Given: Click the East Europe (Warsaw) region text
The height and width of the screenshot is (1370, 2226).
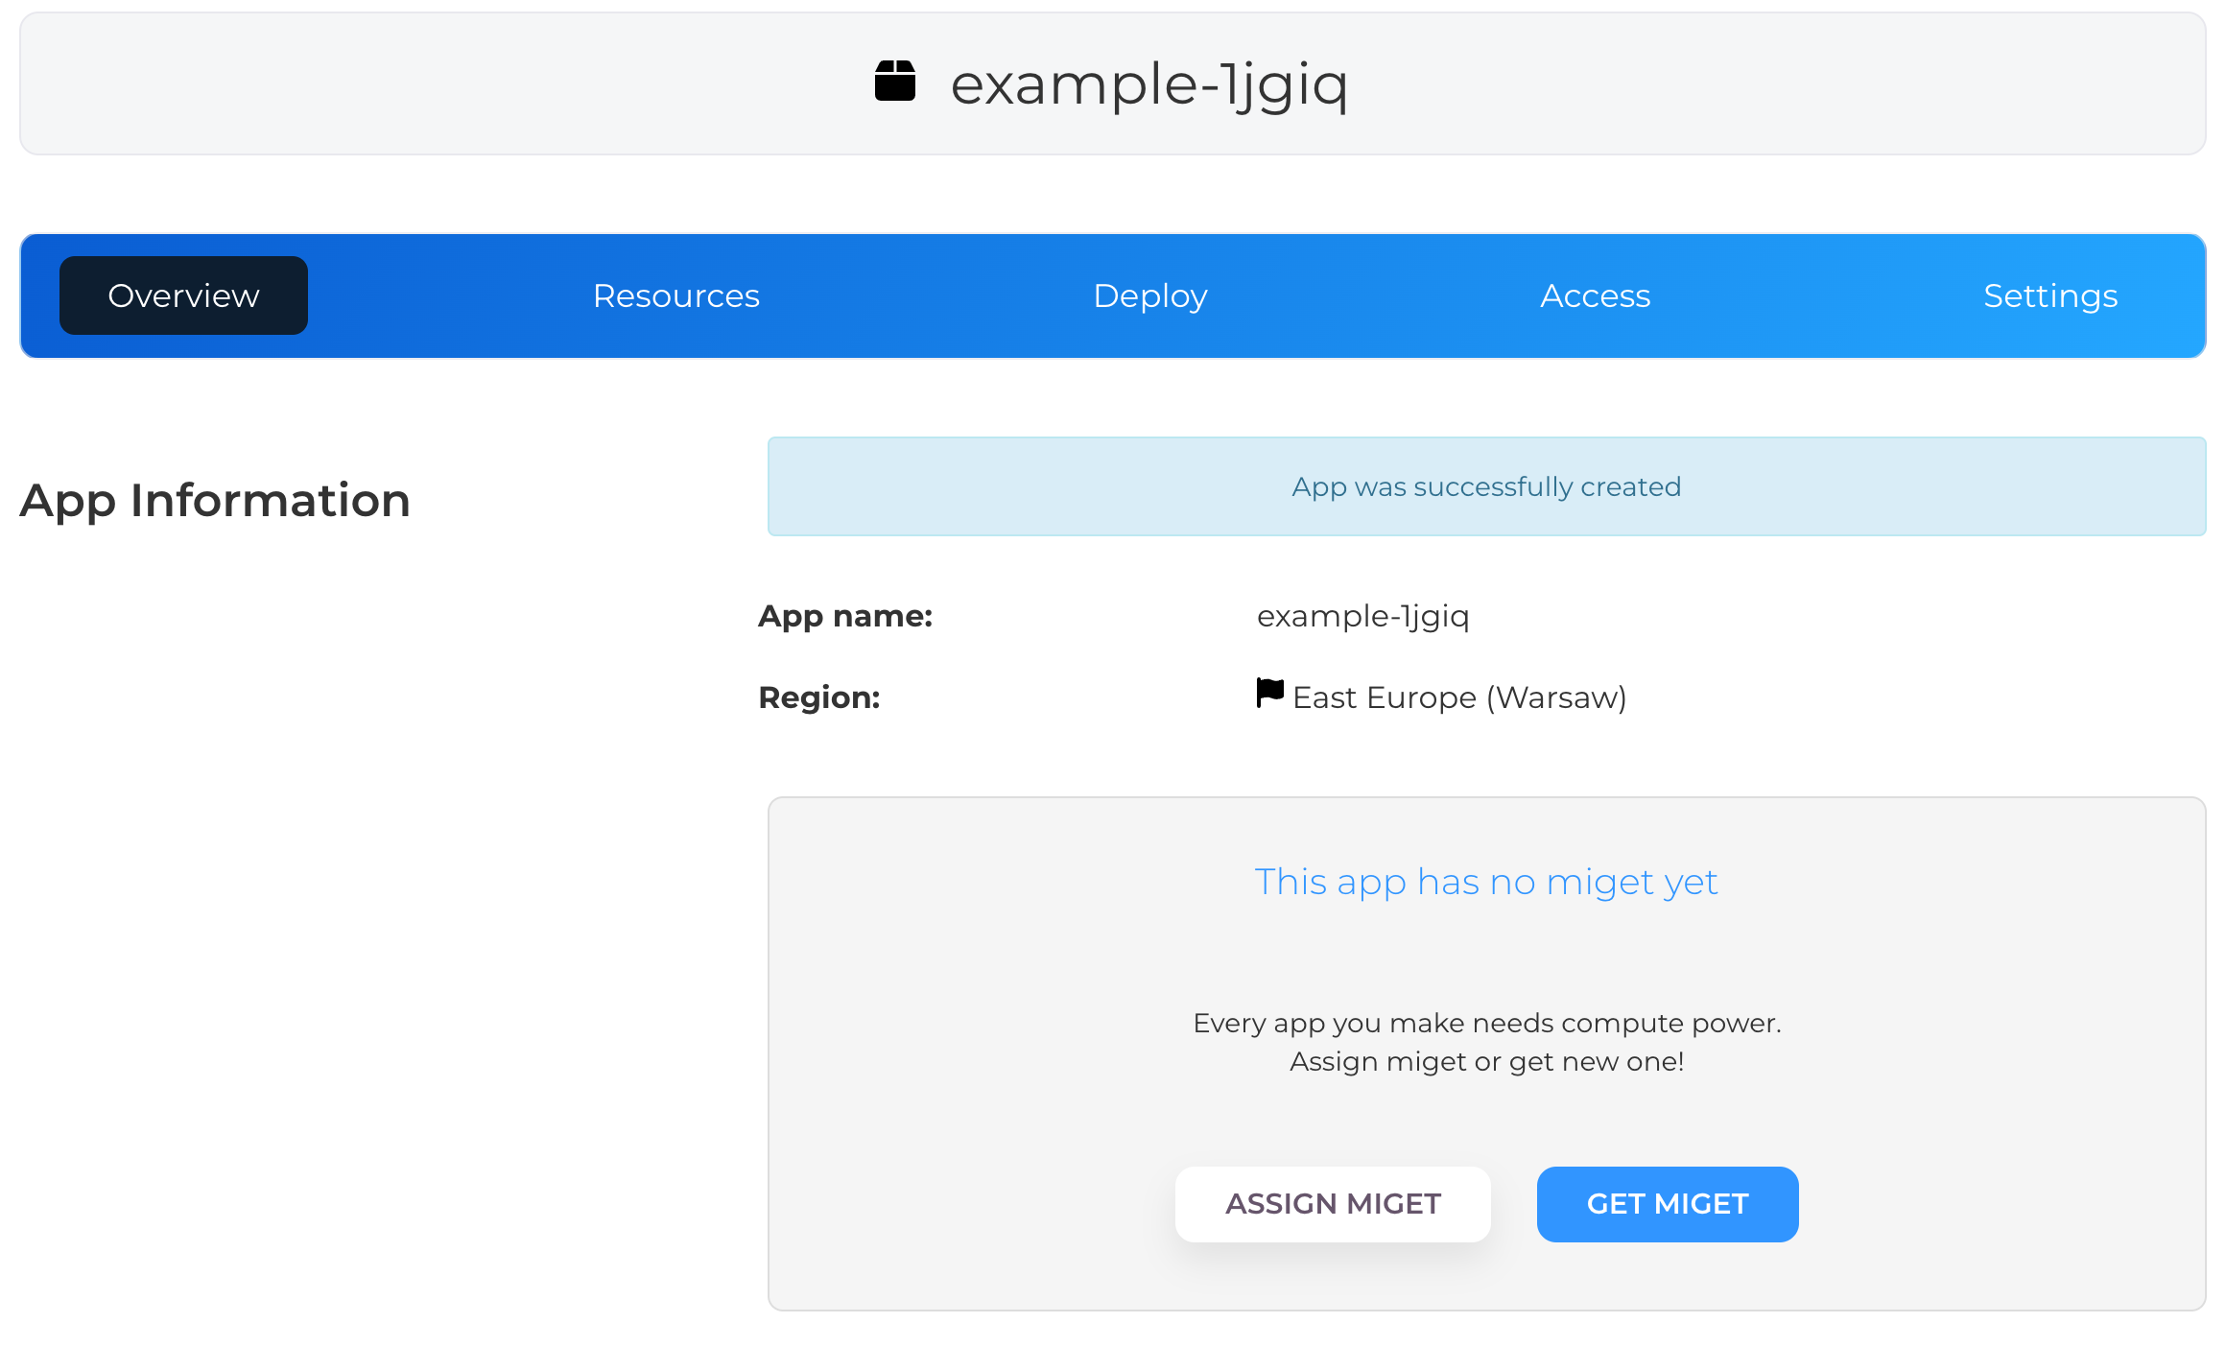Looking at the screenshot, I should [1459, 697].
